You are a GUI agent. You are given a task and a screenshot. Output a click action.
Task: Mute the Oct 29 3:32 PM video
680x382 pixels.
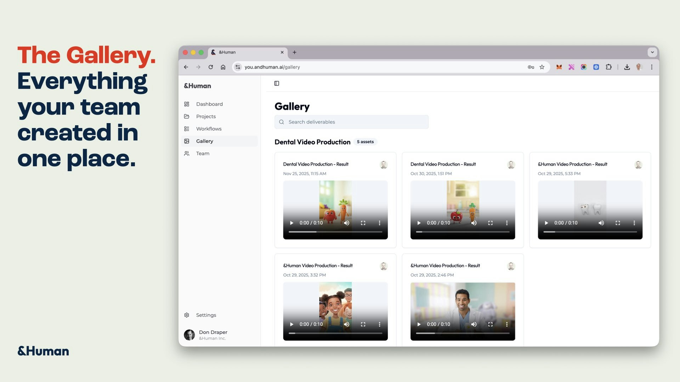point(347,324)
